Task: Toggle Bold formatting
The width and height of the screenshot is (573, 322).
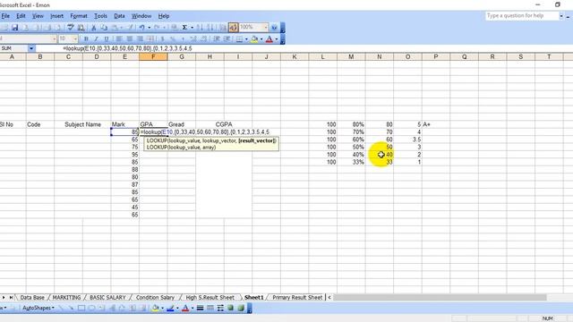Action: (86, 39)
